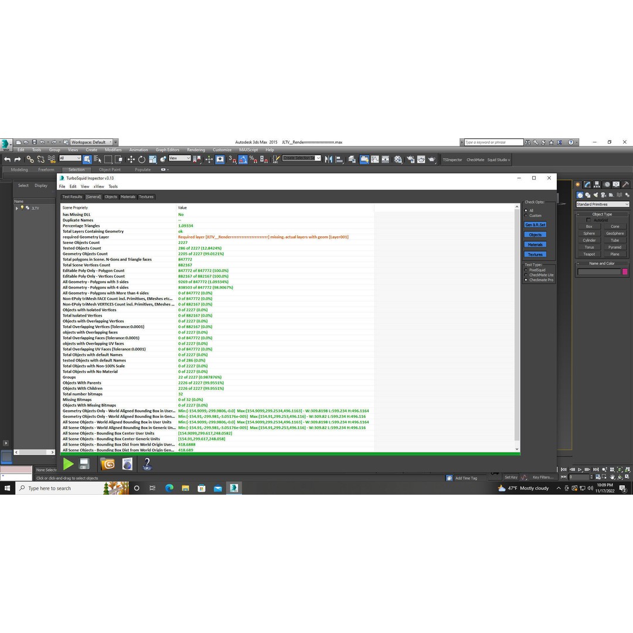Screen dimensions: 633x633
Task: Select the Bind to Space Warp tool
Action: [51, 159]
